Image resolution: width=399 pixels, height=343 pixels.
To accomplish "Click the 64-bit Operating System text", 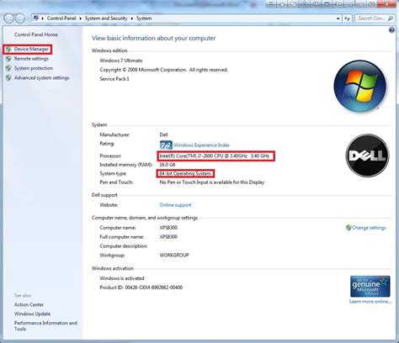I will coord(185,173).
